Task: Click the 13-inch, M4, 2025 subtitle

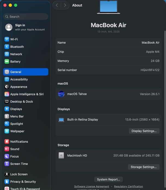Action: point(108,32)
